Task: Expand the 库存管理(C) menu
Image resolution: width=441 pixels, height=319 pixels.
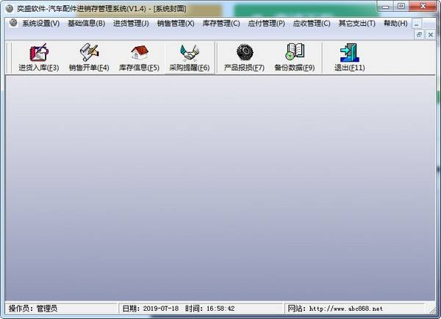Action: coord(220,24)
